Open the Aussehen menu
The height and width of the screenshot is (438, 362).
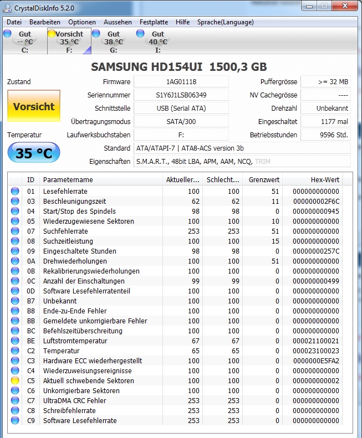pos(118,22)
